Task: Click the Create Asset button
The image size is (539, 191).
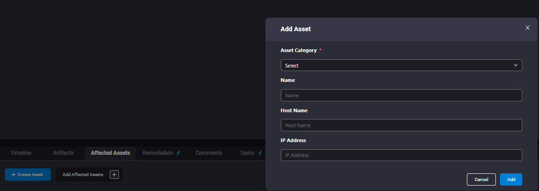Action: [28, 175]
